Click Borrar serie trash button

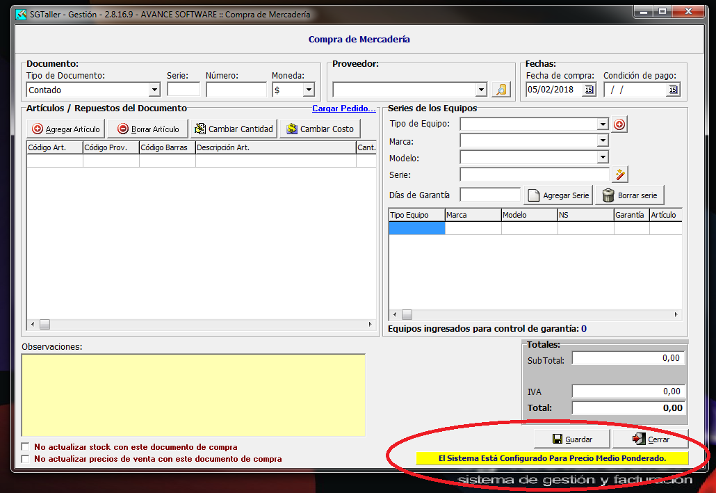(x=630, y=195)
